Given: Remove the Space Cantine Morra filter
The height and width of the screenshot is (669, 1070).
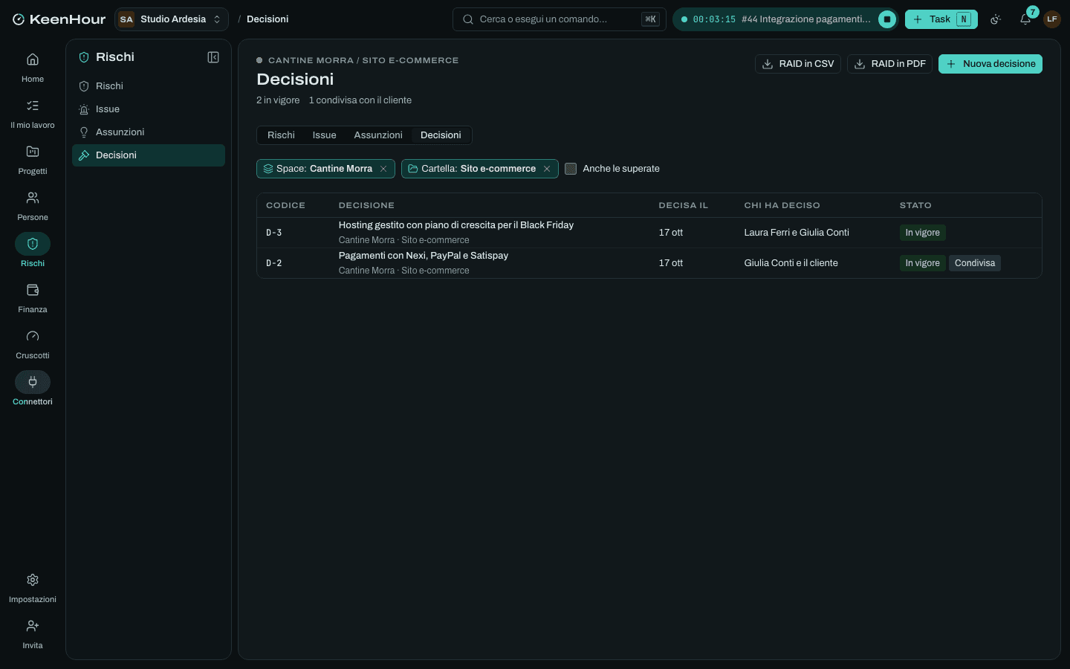Looking at the screenshot, I should point(383,169).
